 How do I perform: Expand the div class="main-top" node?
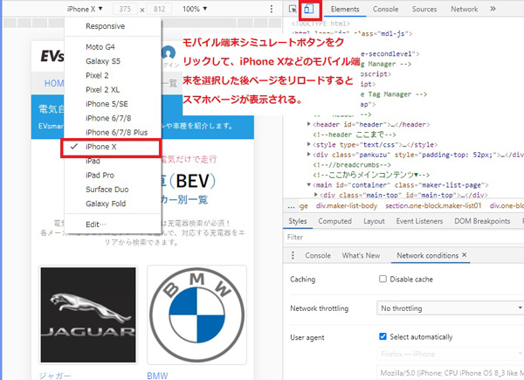[316, 195]
